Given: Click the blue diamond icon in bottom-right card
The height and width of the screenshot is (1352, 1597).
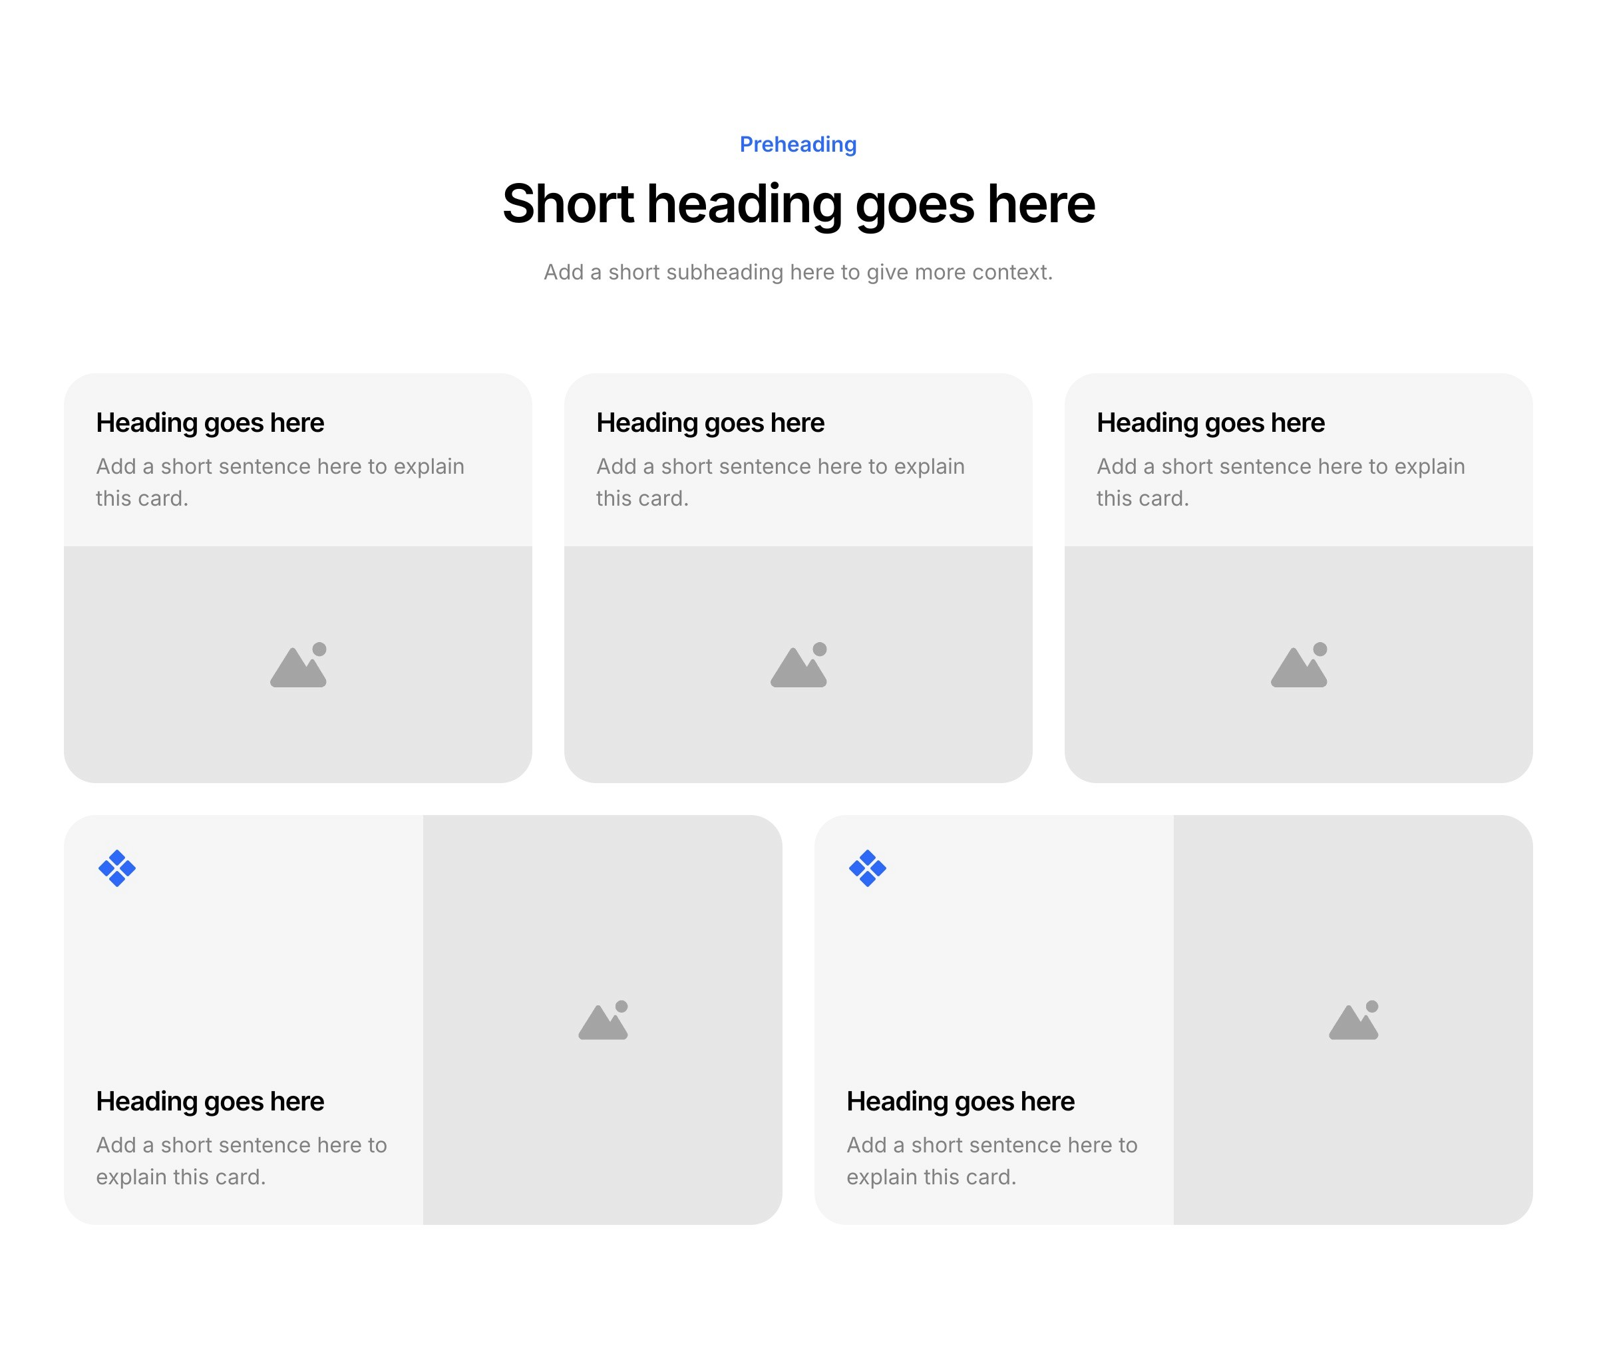Looking at the screenshot, I should [x=868, y=868].
